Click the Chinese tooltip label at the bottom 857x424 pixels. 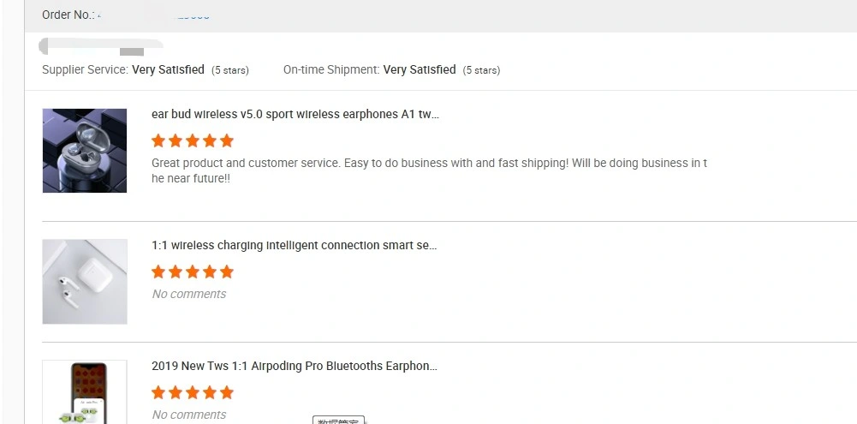[x=339, y=421]
